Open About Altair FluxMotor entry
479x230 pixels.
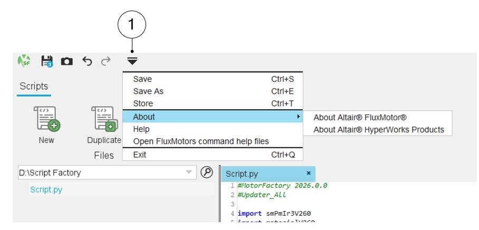(360, 118)
